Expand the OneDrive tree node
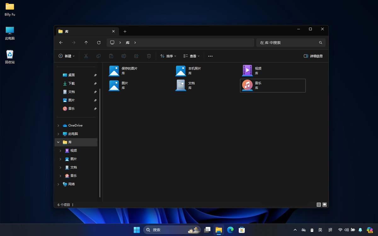The height and width of the screenshot is (236, 378). point(58,125)
